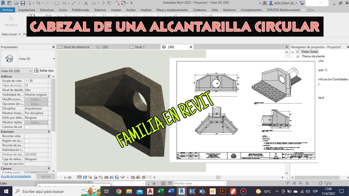Open Chrome from the taskbar
The image size is (349, 196).
point(118,191)
